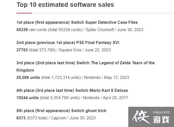Click the bold 26,089 units figure

click(x=28, y=77)
